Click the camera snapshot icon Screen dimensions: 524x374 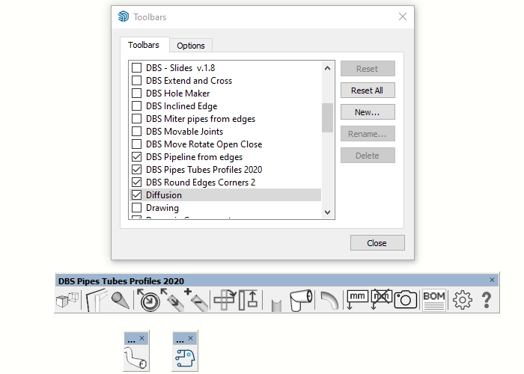(406, 299)
